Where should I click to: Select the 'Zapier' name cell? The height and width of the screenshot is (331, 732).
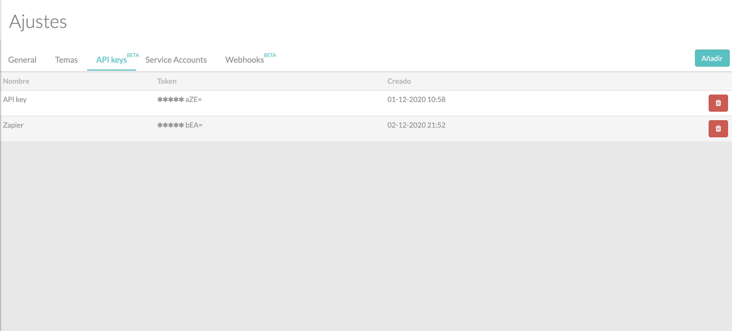13,125
